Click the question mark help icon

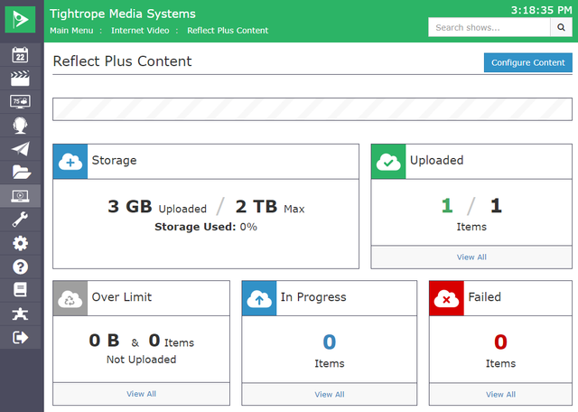click(x=20, y=267)
